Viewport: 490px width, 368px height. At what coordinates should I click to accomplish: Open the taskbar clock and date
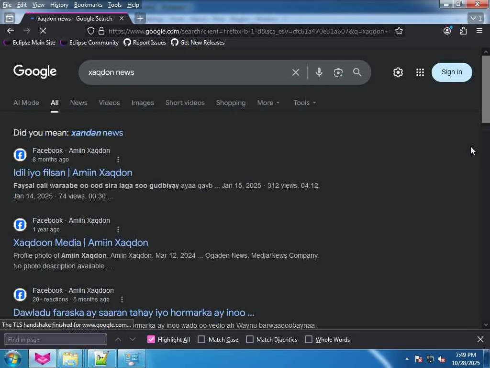pos(466,359)
